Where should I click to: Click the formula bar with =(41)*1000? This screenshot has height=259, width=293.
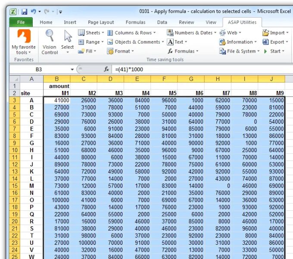tap(202, 69)
